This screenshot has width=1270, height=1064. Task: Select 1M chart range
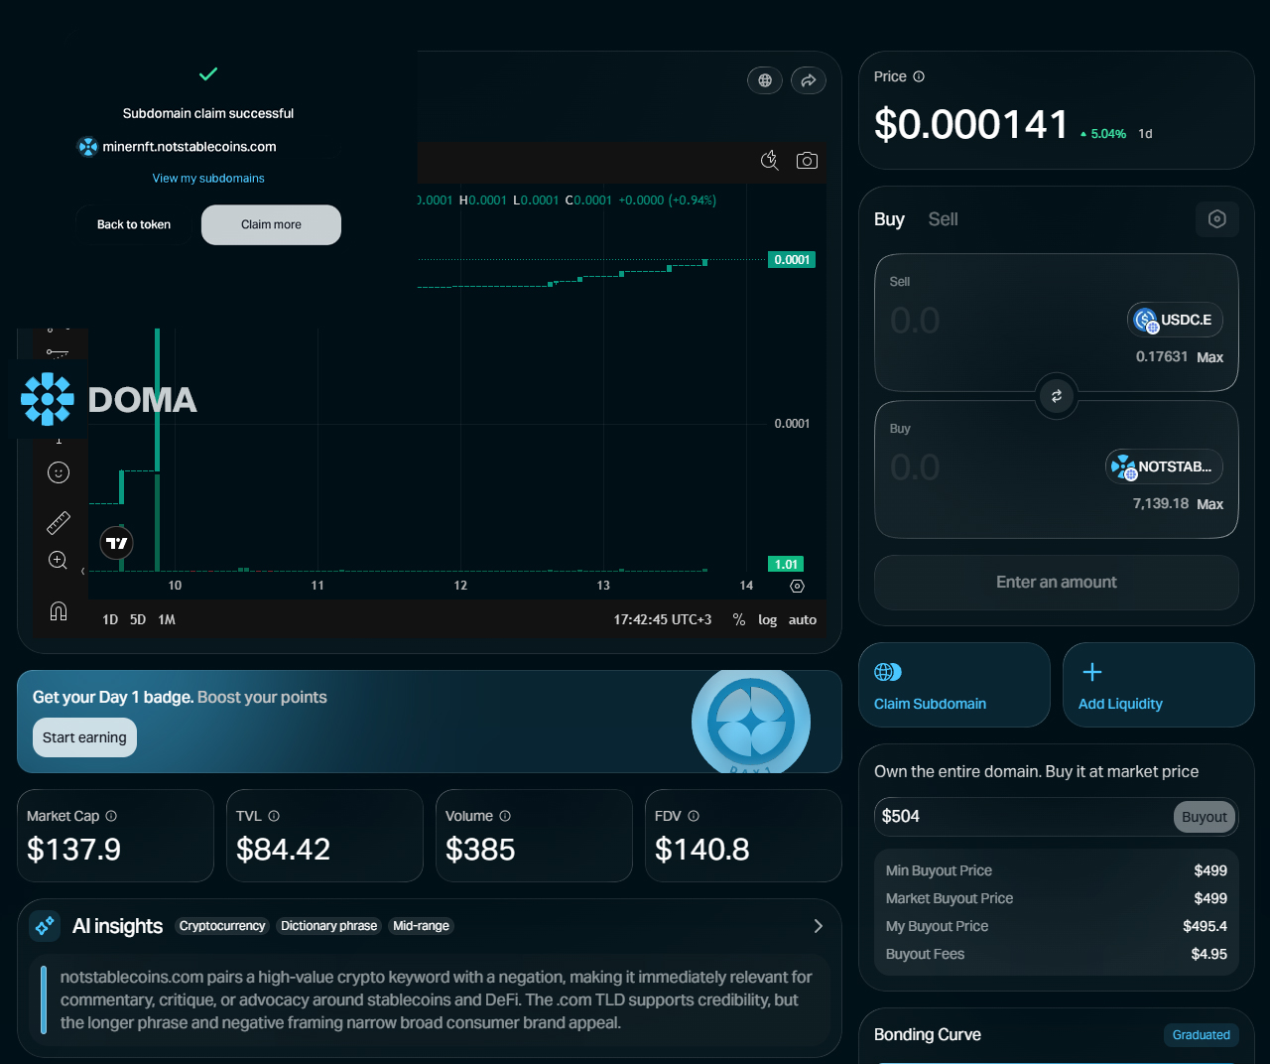[167, 619]
